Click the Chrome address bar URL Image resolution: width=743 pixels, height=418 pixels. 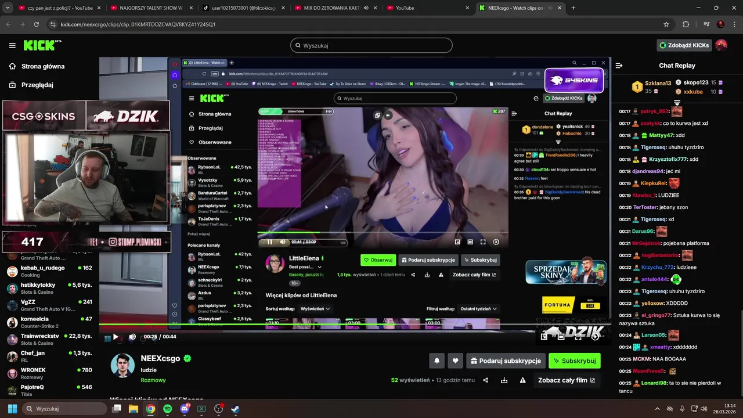pos(138,24)
